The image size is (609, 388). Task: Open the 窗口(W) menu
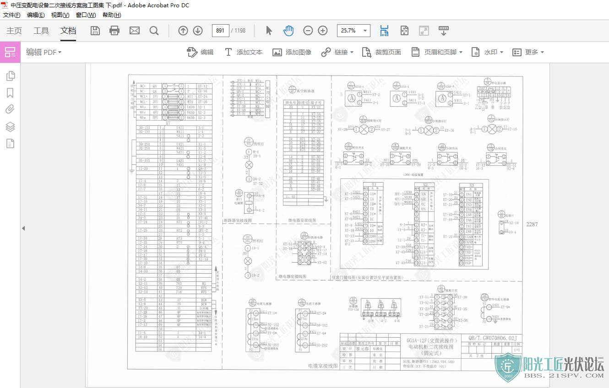pos(86,15)
